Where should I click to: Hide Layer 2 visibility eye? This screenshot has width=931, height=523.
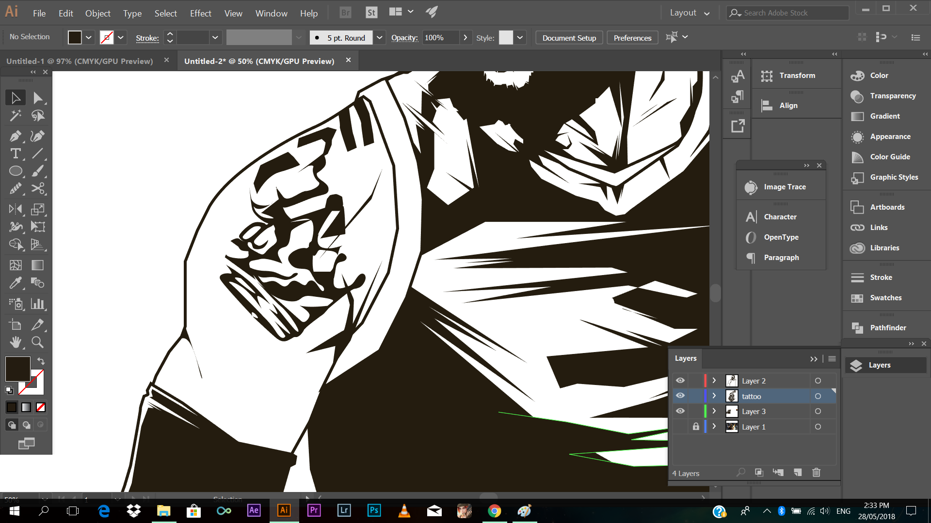[x=680, y=381]
